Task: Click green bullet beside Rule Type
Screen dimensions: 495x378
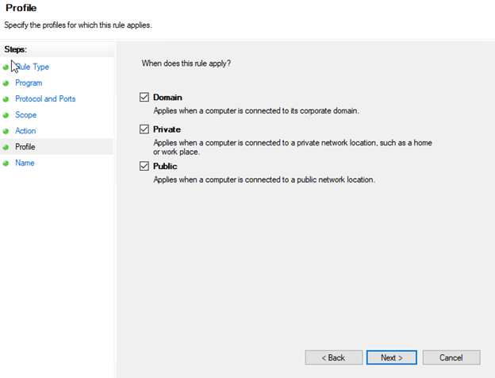Action: click(6, 67)
